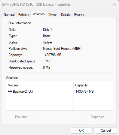Click the Unallocated space label
Screen dimensions: 119x135
click(x=23, y=61)
